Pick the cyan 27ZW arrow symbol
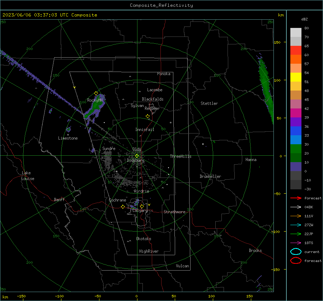This screenshot has height=301, width=323. [296, 225]
